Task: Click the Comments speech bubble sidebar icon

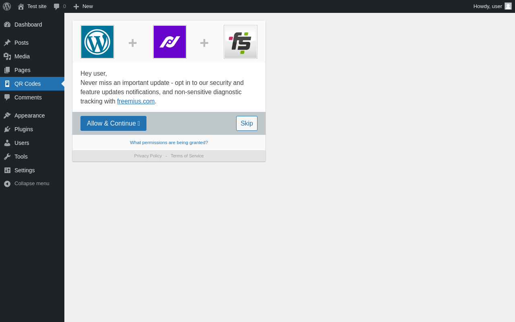Action: coord(7,97)
